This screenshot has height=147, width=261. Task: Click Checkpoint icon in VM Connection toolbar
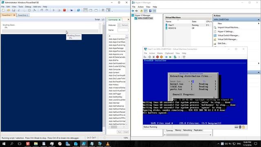pyautogui.click(x=175, y=57)
